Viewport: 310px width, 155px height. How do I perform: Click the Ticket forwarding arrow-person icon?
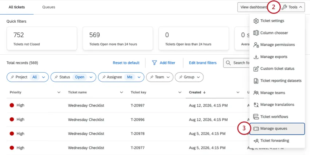(256, 141)
